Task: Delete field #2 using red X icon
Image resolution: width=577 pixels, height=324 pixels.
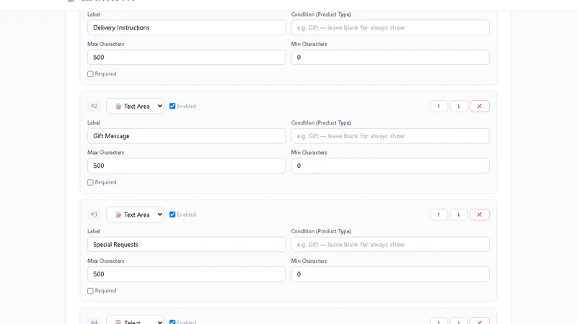Action: (x=479, y=106)
